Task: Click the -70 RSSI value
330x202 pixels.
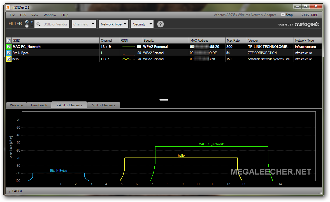Action: [139, 59]
